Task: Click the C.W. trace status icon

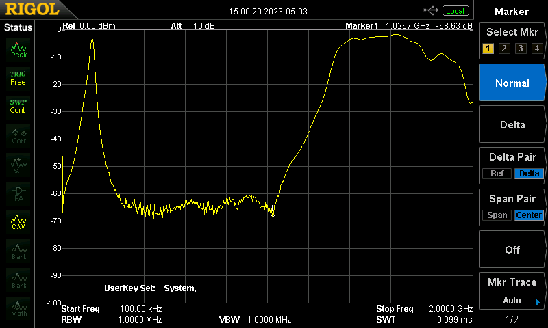Action: [18, 222]
